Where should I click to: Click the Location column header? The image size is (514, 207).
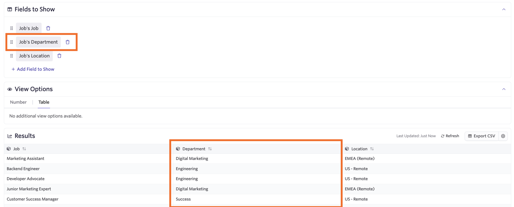coord(359,149)
